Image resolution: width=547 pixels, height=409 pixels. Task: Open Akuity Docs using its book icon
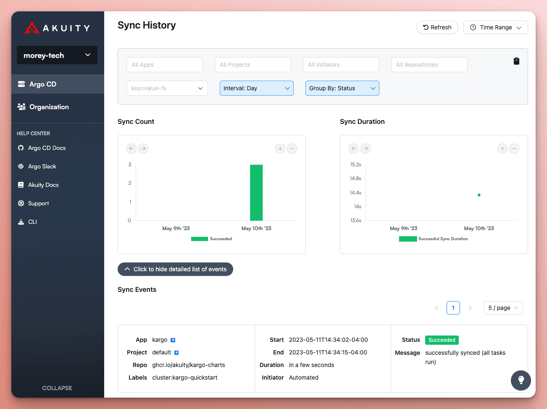coord(21,185)
